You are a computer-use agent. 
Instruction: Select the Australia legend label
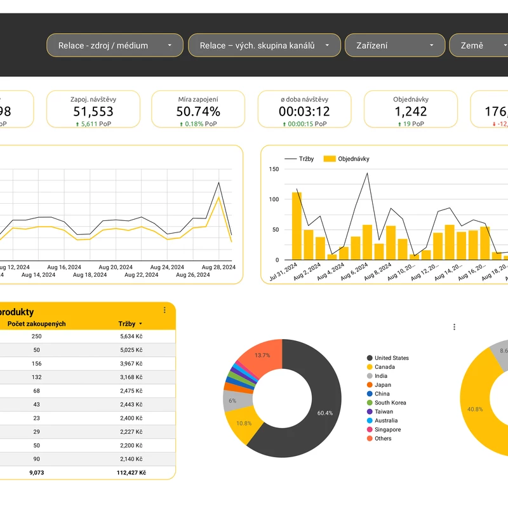click(386, 420)
